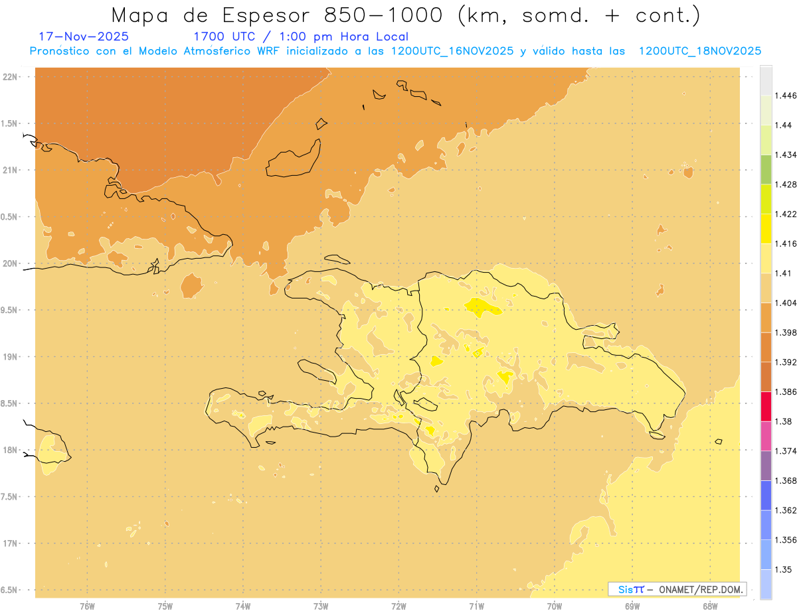Viewport: 797px width, 615px height.
Task: Click the legend value 1.416
Action: (786, 243)
